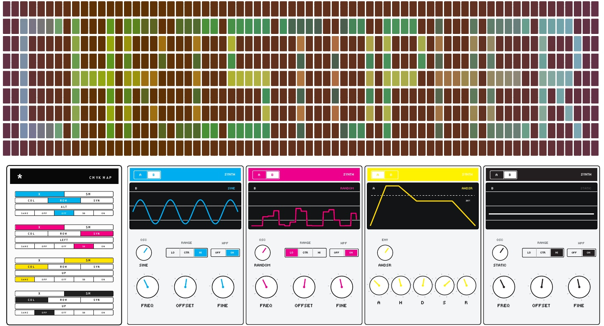
Task: Click the yellow synth ENV AHDSR knob
Action: point(385,253)
